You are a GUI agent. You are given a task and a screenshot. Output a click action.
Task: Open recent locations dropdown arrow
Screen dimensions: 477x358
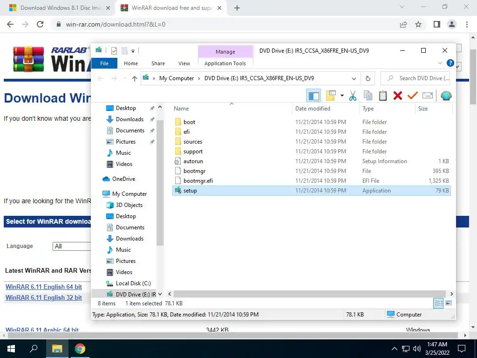click(x=125, y=78)
